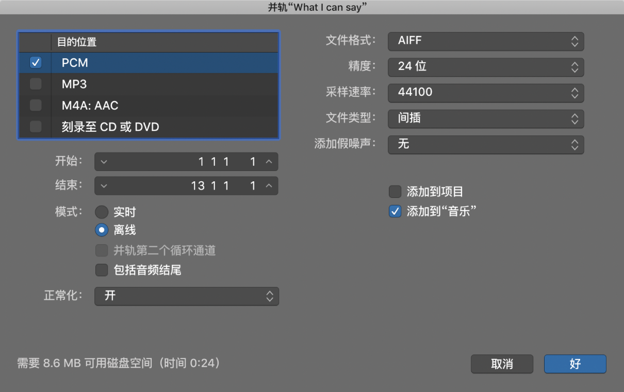Open the 文件格式 dropdown showing AIFF
Screen dimensions: 624x392
click(x=485, y=42)
